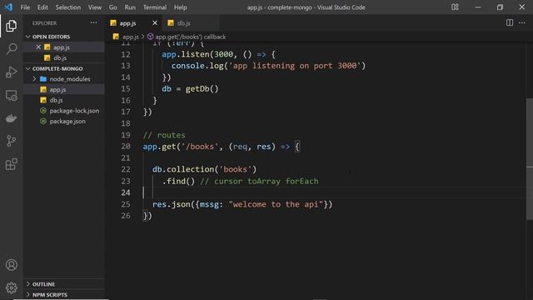
Task: Select db.js in Open Editors
Action: pos(63,57)
